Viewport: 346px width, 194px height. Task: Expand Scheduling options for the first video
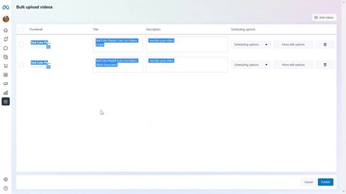pos(251,44)
